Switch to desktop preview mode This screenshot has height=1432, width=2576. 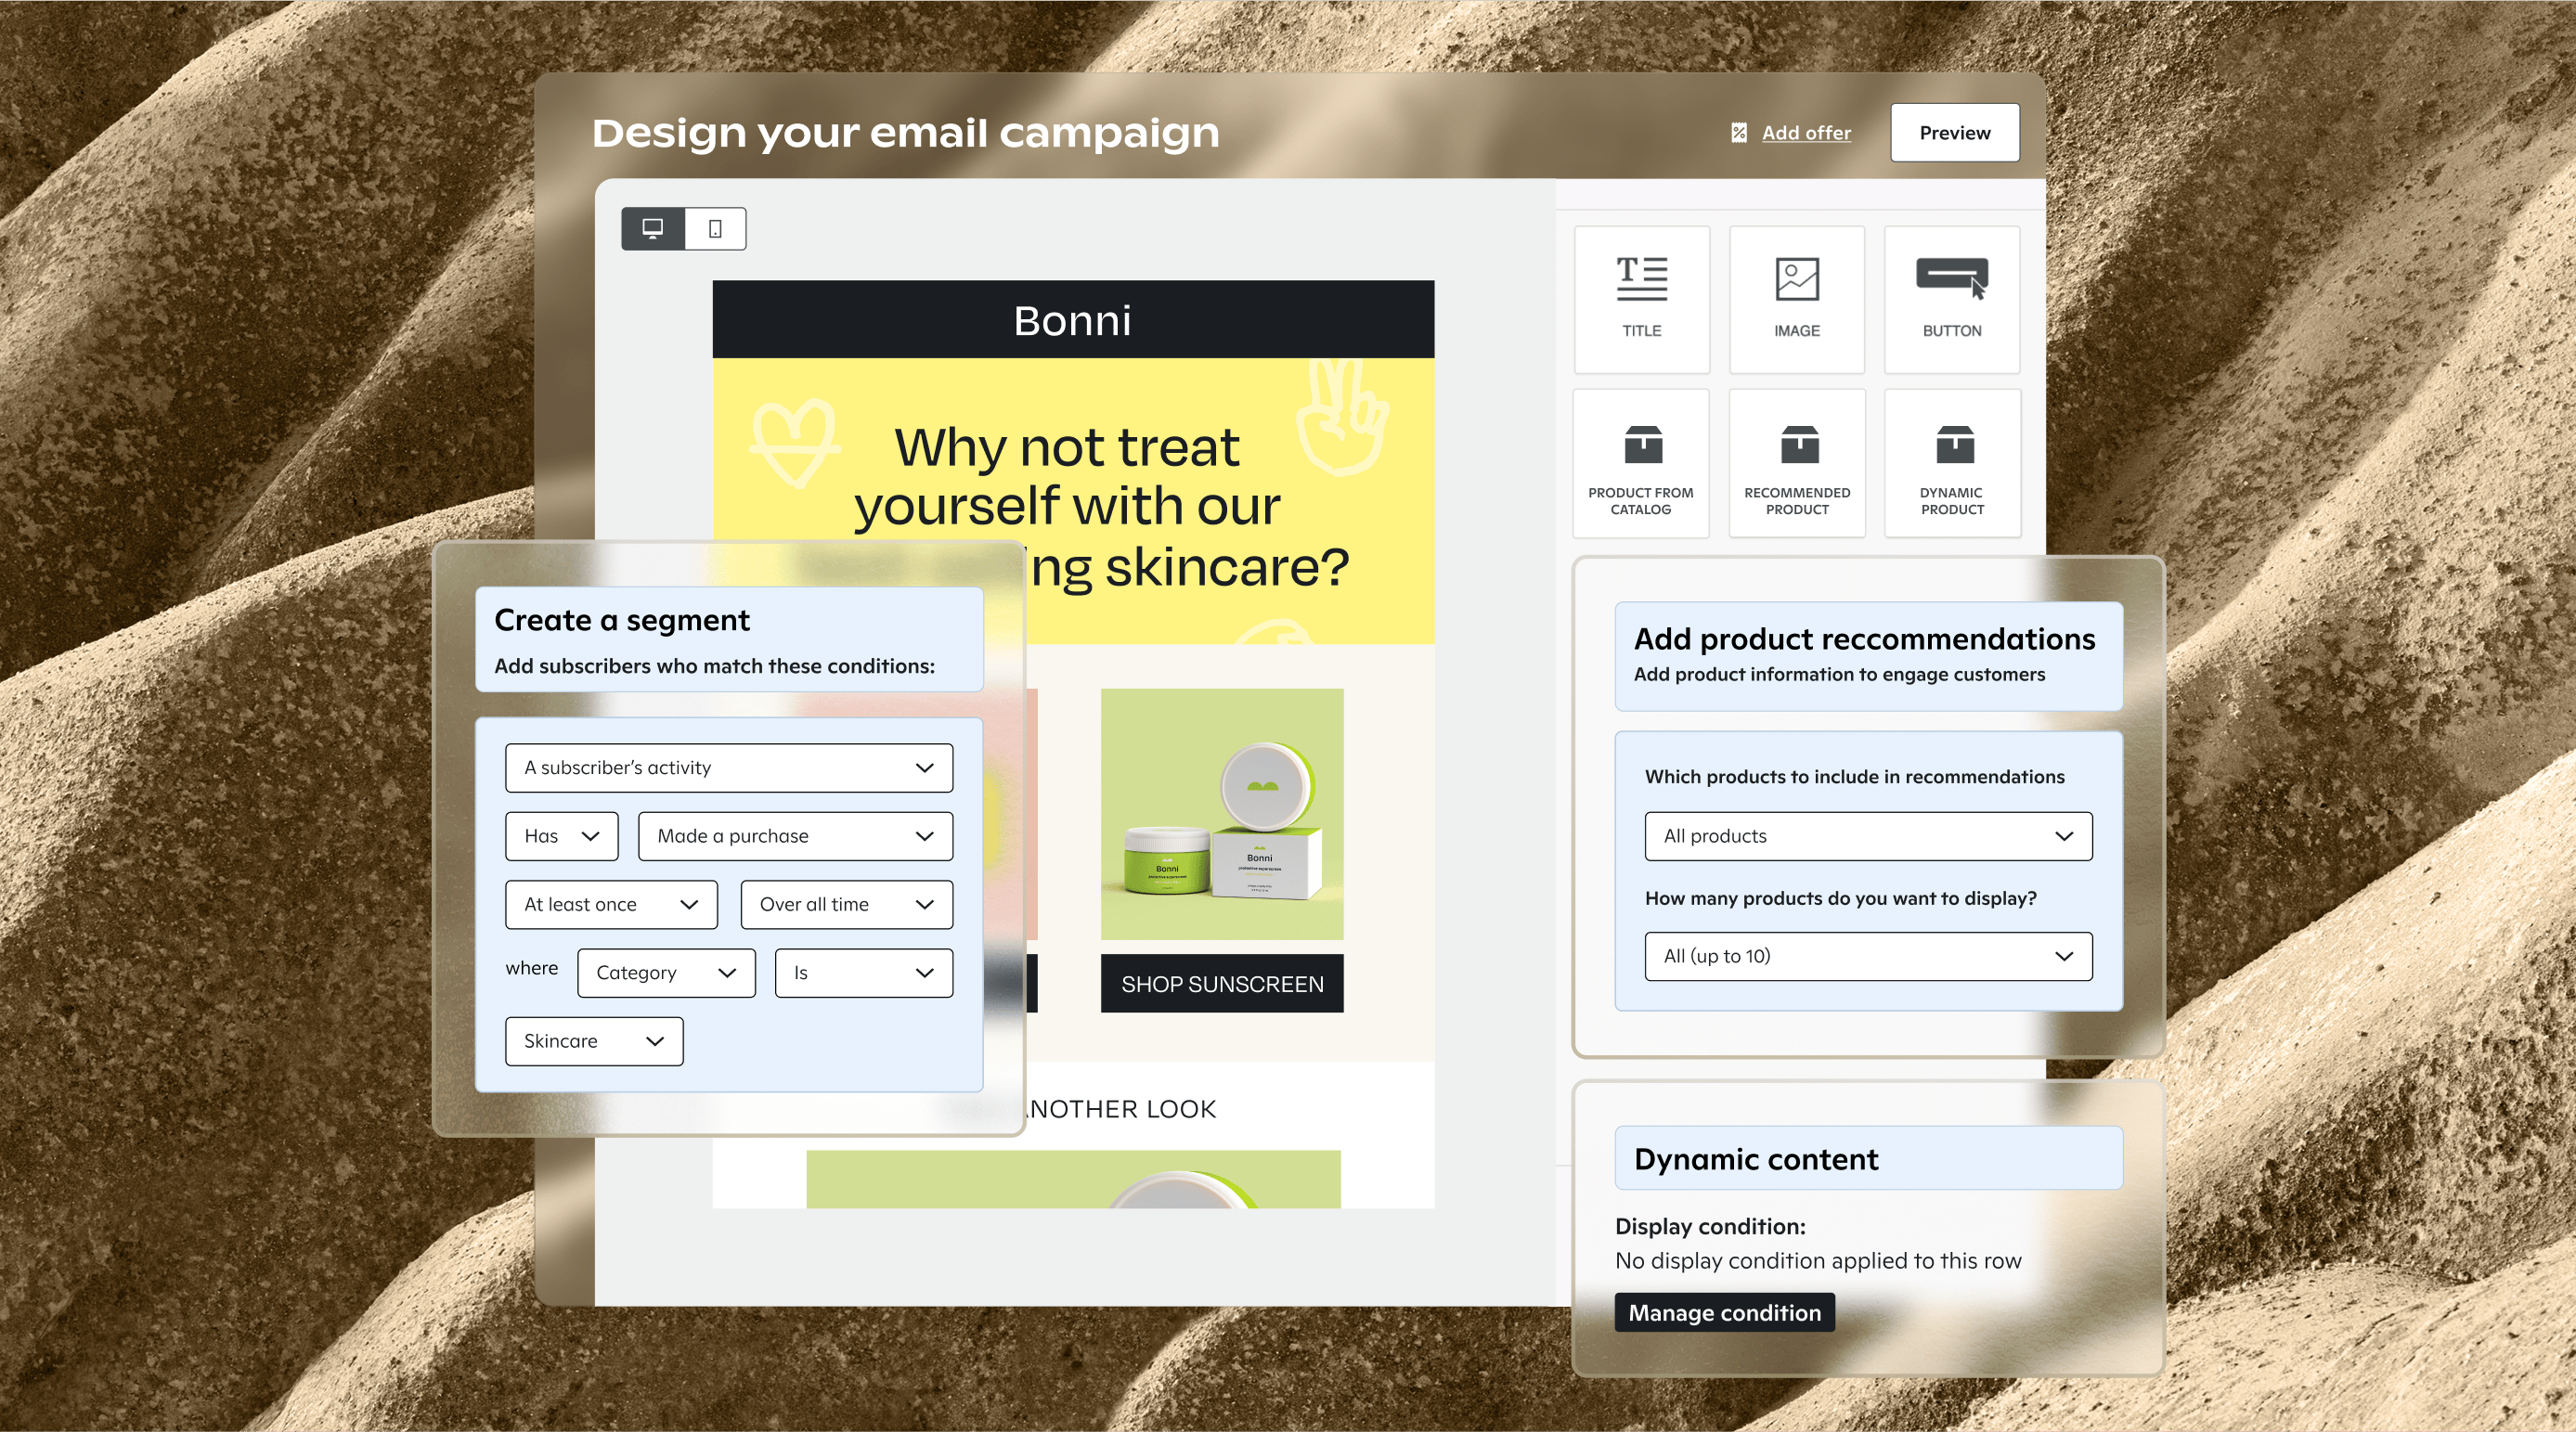(653, 229)
